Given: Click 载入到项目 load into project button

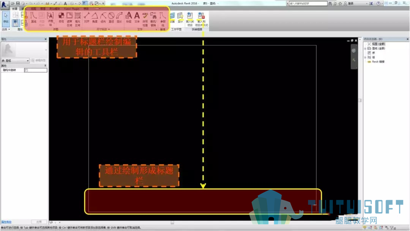Looking at the screenshot, I should click(190, 19).
